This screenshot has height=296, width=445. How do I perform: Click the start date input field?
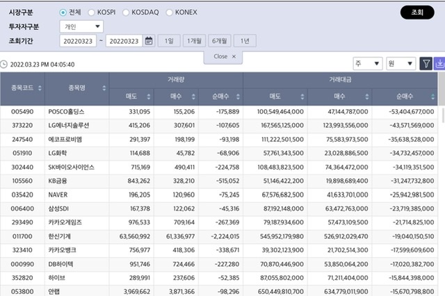click(78, 41)
